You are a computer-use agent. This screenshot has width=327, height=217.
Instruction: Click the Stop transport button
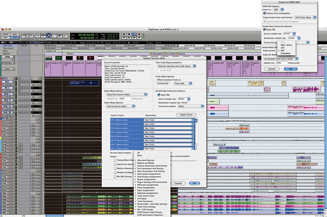pos(129,34)
